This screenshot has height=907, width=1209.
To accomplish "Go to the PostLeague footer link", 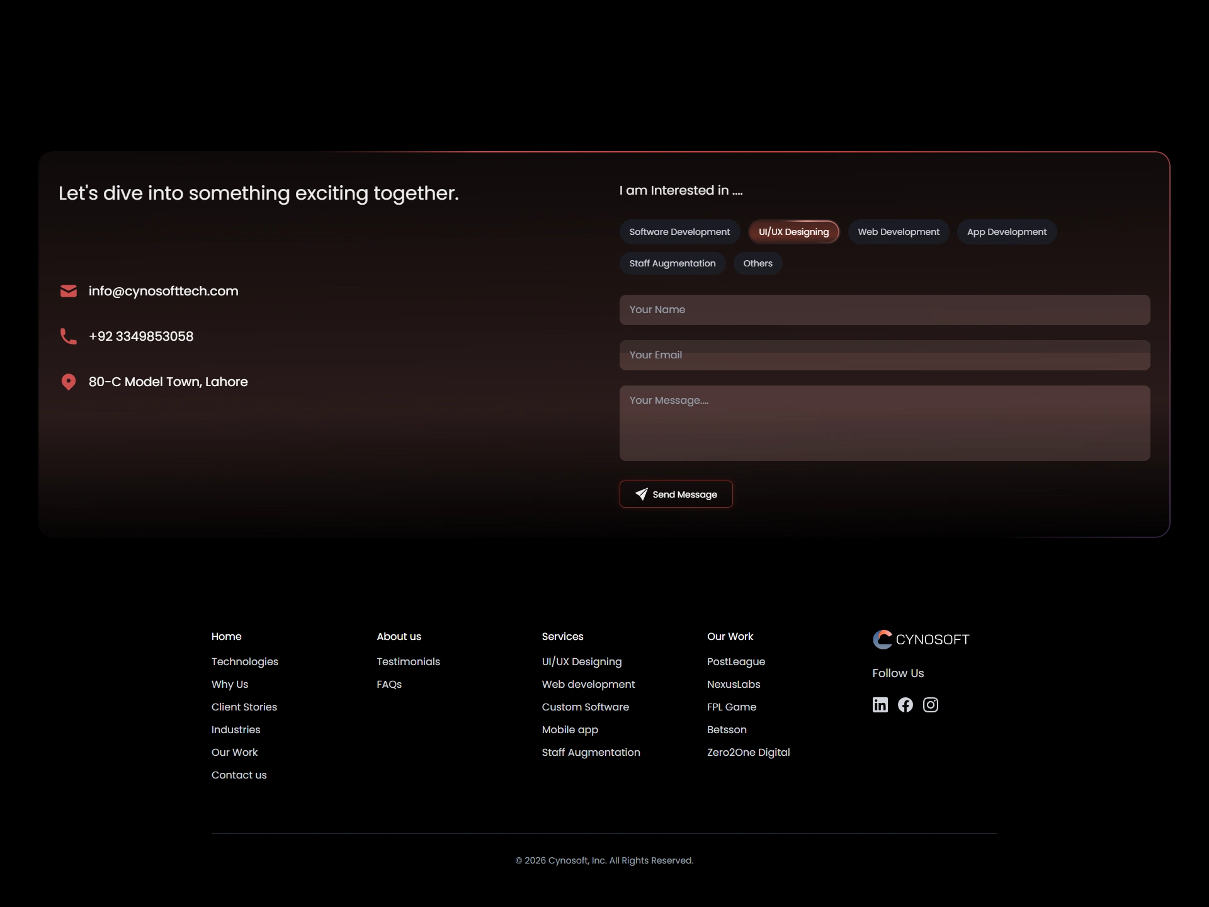I will tap(735, 661).
